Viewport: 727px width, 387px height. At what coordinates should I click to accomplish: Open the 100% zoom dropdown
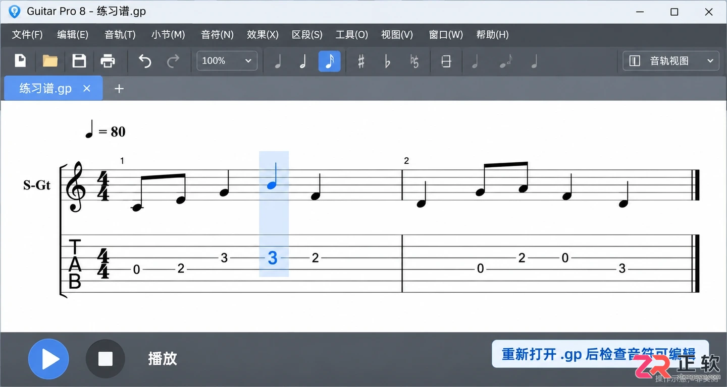[x=227, y=61]
